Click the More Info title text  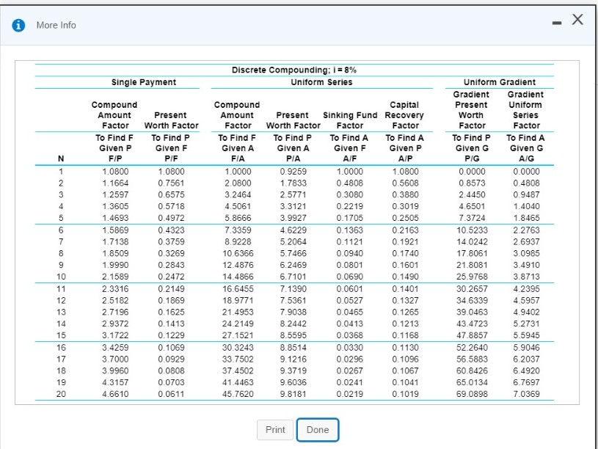click(x=56, y=25)
